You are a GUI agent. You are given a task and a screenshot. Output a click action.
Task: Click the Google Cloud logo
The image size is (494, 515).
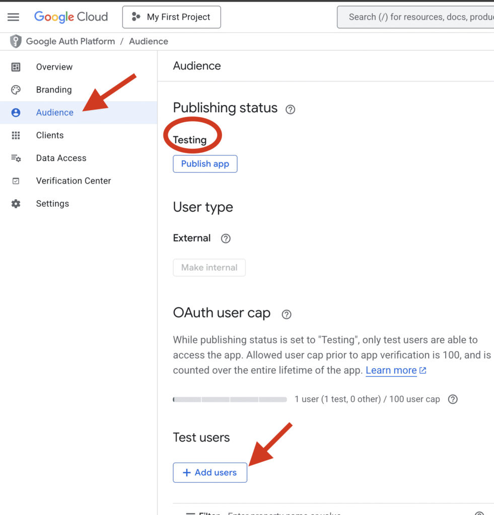pos(71,17)
